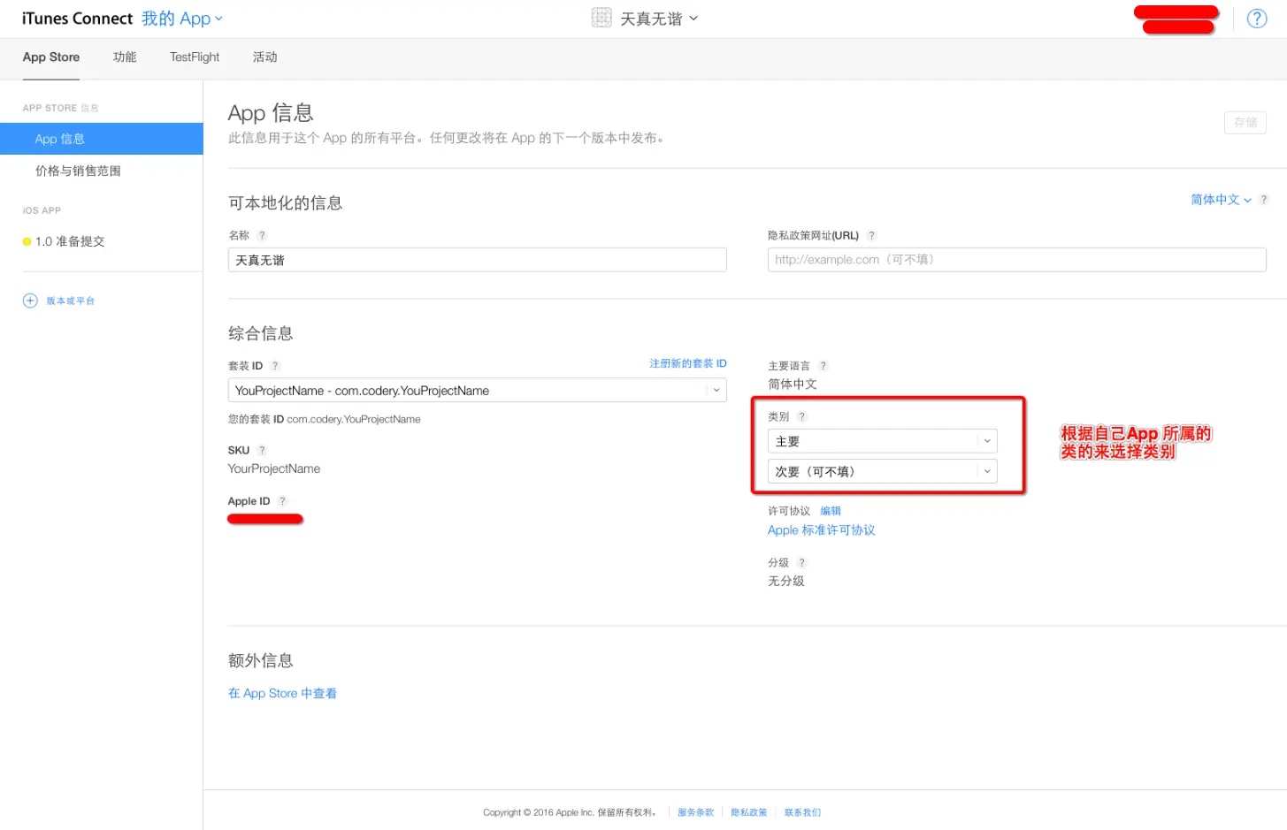The height and width of the screenshot is (830, 1287).
Task: Switch to the 功能 tab
Action: click(125, 57)
